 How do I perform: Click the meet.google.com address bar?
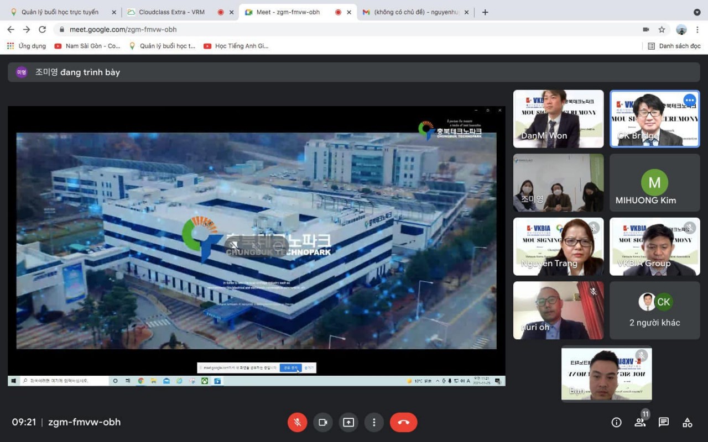point(346,29)
